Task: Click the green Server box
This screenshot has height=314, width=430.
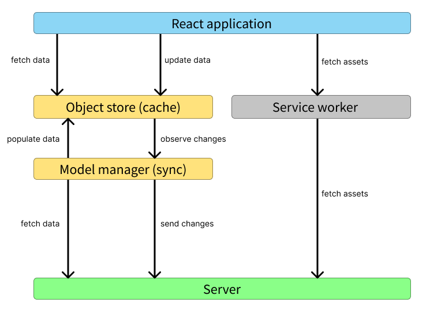Action: coord(222,289)
